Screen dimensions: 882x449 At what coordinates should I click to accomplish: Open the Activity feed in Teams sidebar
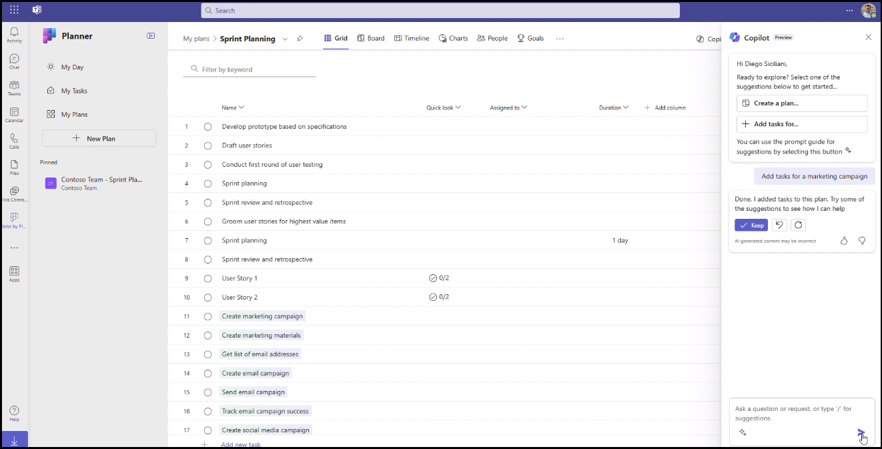(x=14, y=35)
